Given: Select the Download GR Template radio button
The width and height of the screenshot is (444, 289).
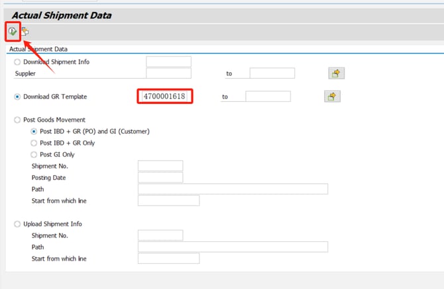Looking at the screenshot, I should click(17, 97).
